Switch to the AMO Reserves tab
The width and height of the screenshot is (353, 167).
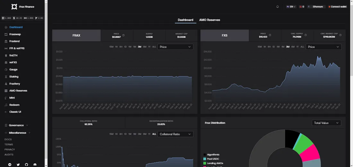click(210, 20)
